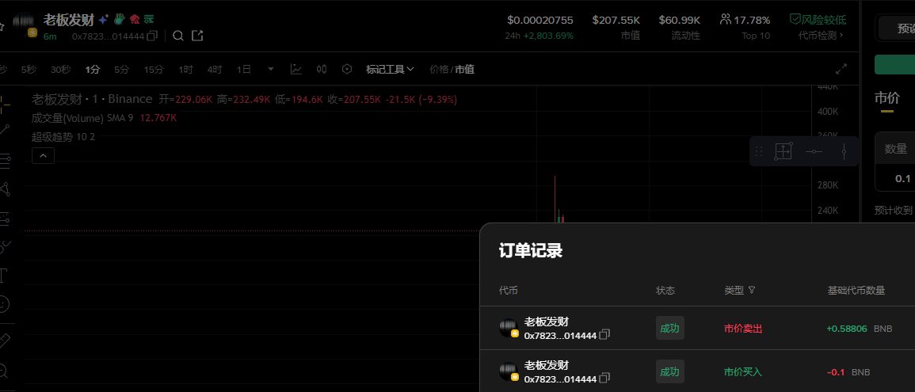Select the zoom in tool
This screenshot has height=392, width=915.
pyautogui.click(x=3, y=370)
